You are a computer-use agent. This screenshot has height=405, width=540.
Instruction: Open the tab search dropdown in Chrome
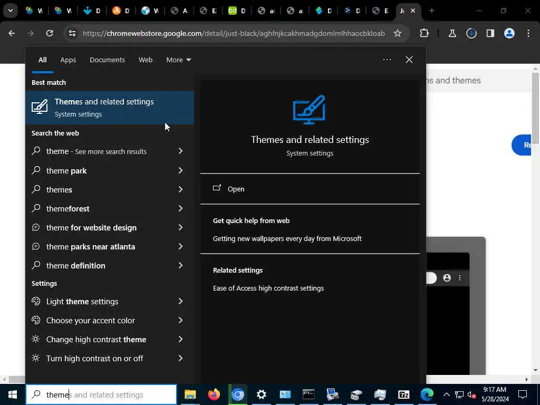(11, 11)
